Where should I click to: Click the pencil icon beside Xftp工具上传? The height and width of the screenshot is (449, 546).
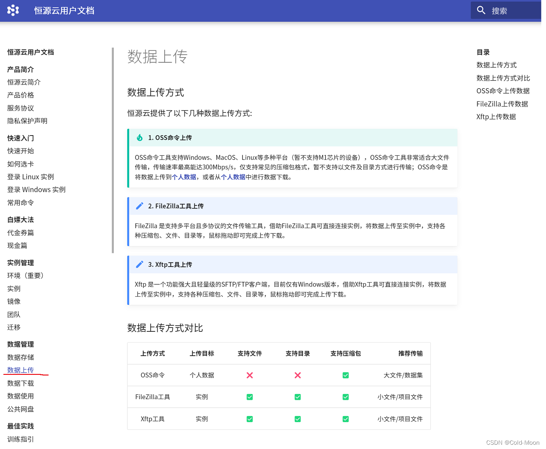click(x=139, y=264)
